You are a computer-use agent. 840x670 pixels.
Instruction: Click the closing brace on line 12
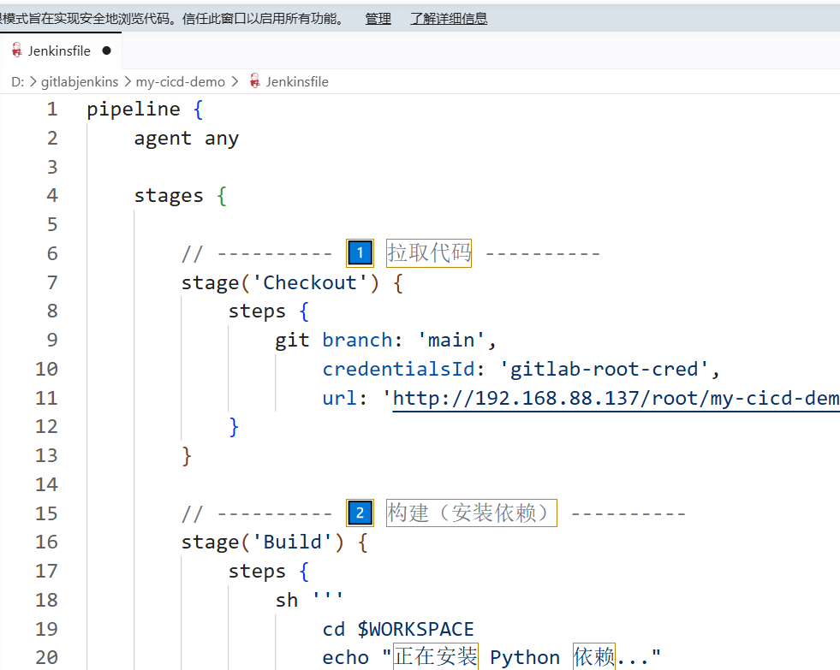(234, 427)
